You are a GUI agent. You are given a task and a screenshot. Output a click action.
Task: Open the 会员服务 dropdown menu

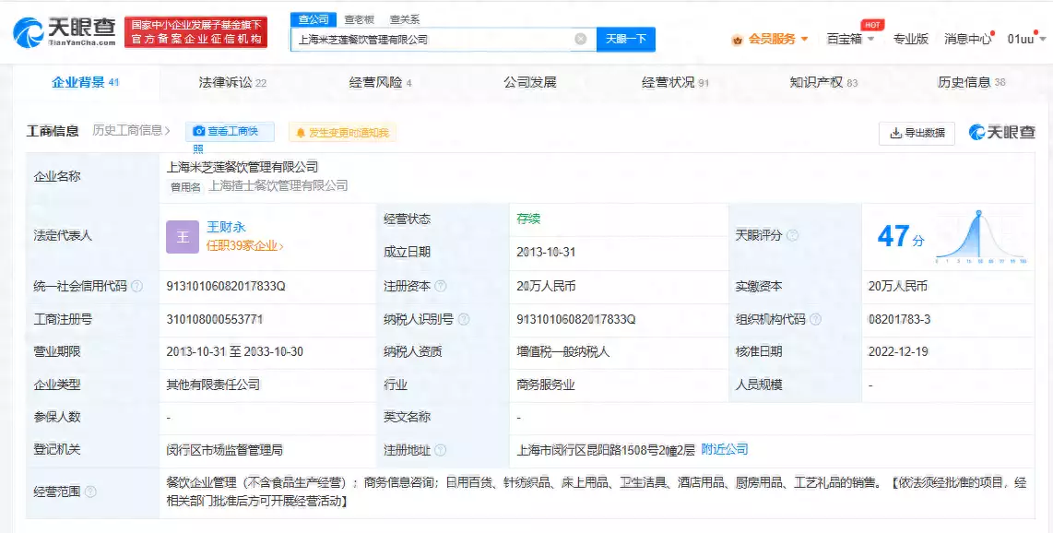click(x=770, y=39)
